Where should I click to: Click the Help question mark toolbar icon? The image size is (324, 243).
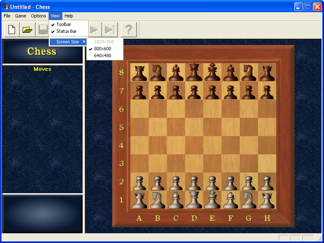click(129, 29)
